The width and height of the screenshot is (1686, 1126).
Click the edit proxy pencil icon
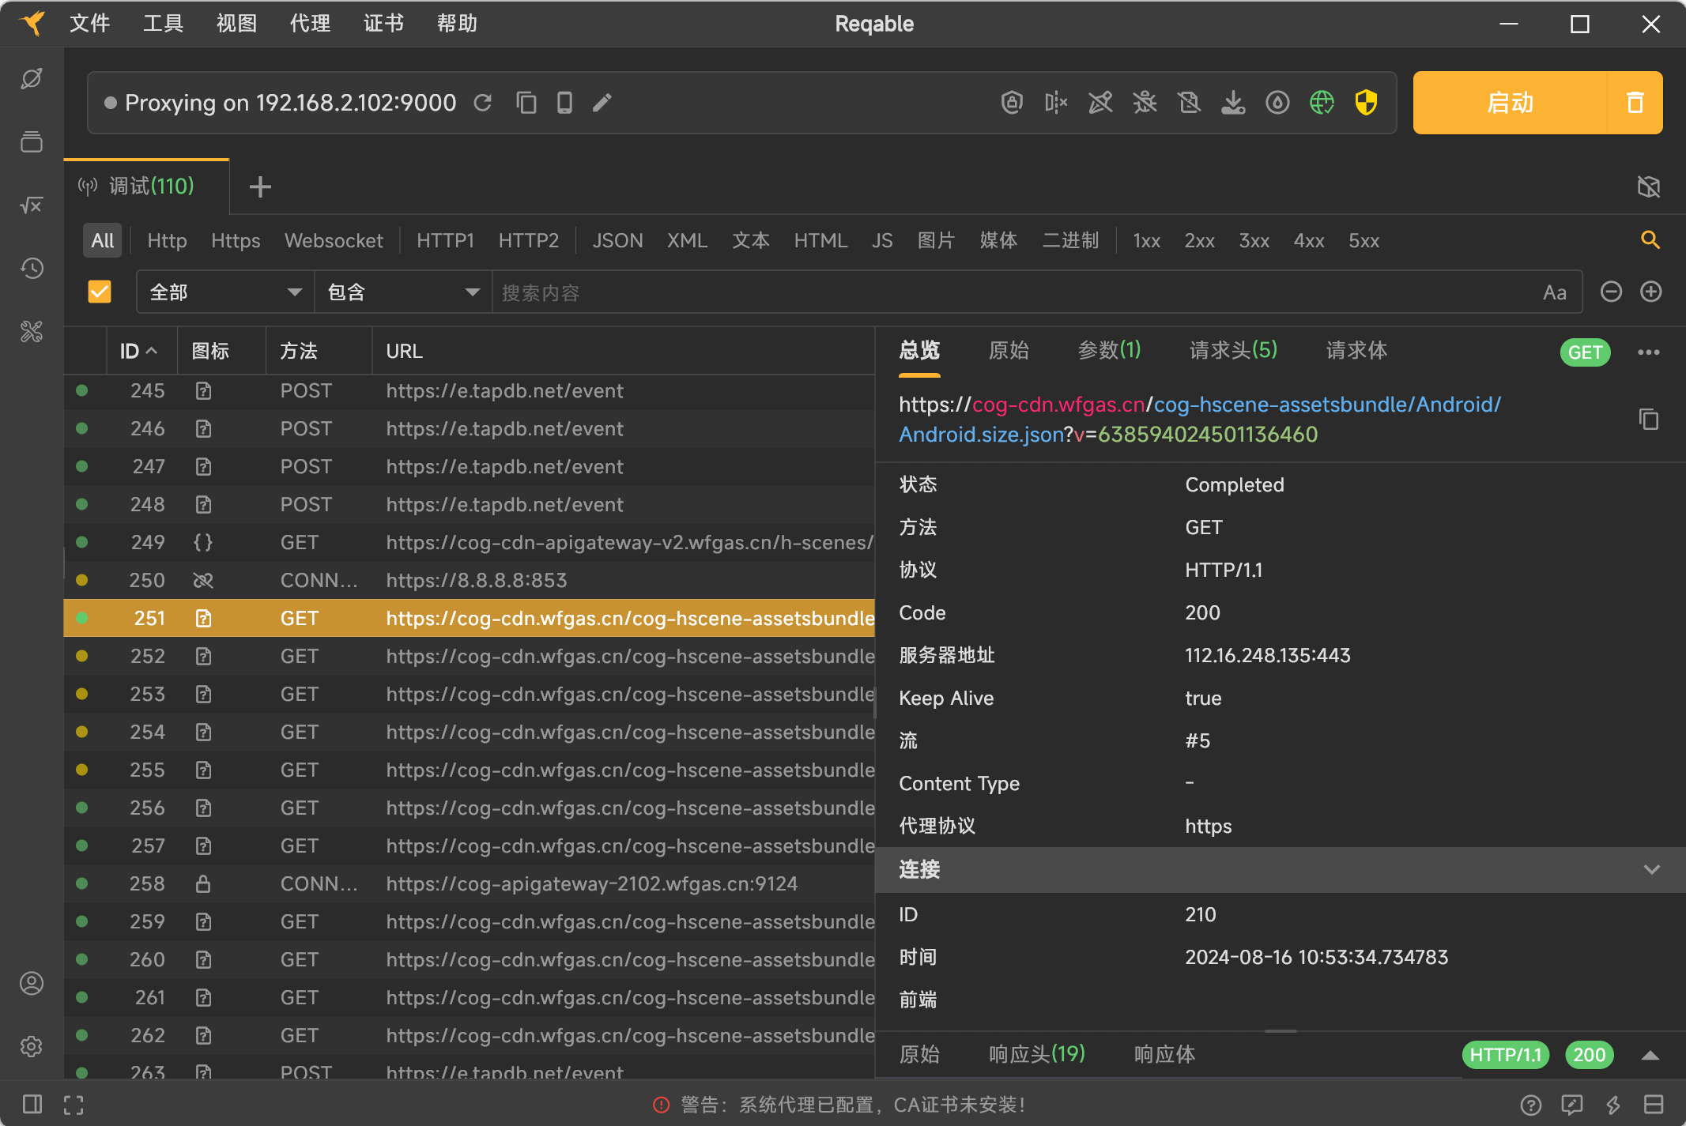(x=602, y=103)
